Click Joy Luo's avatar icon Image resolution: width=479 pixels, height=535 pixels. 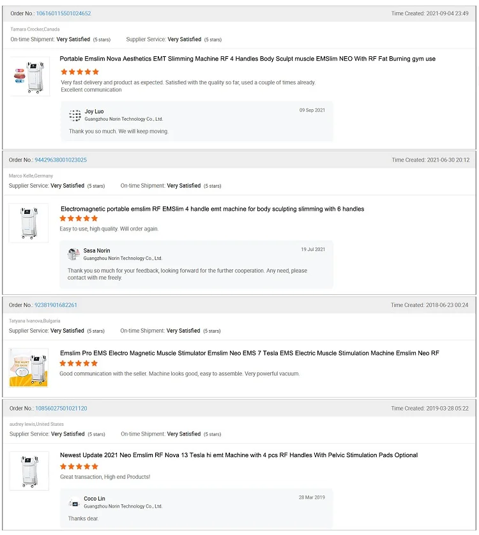pos(75,115)
